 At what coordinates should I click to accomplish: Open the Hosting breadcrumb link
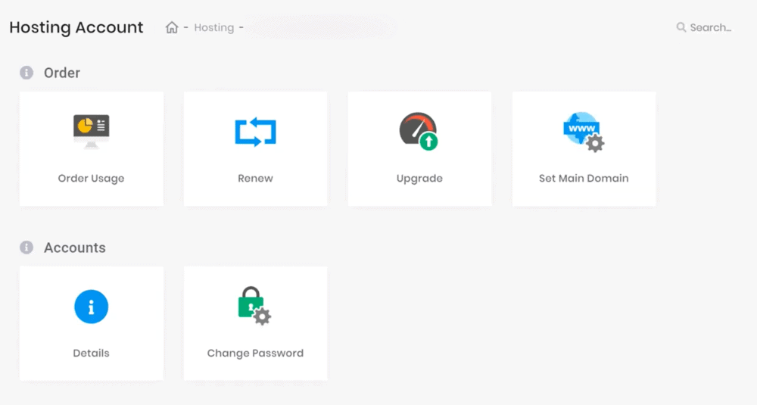pyautogui.click(x=214, y=27)
